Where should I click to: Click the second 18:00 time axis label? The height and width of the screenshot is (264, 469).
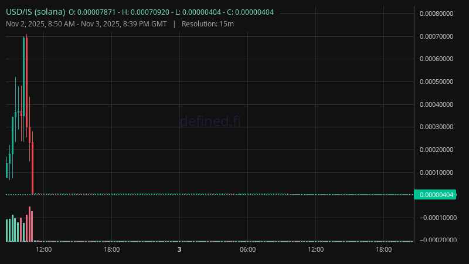click(384, 249)
